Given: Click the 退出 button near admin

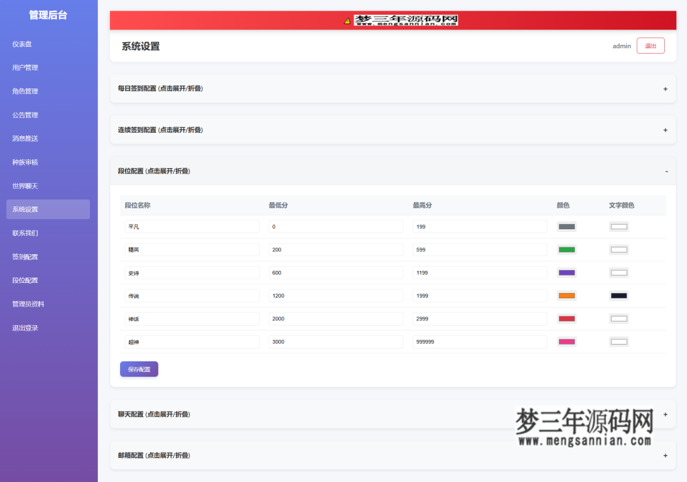Looking at the screenshot, I should point(649,46).
